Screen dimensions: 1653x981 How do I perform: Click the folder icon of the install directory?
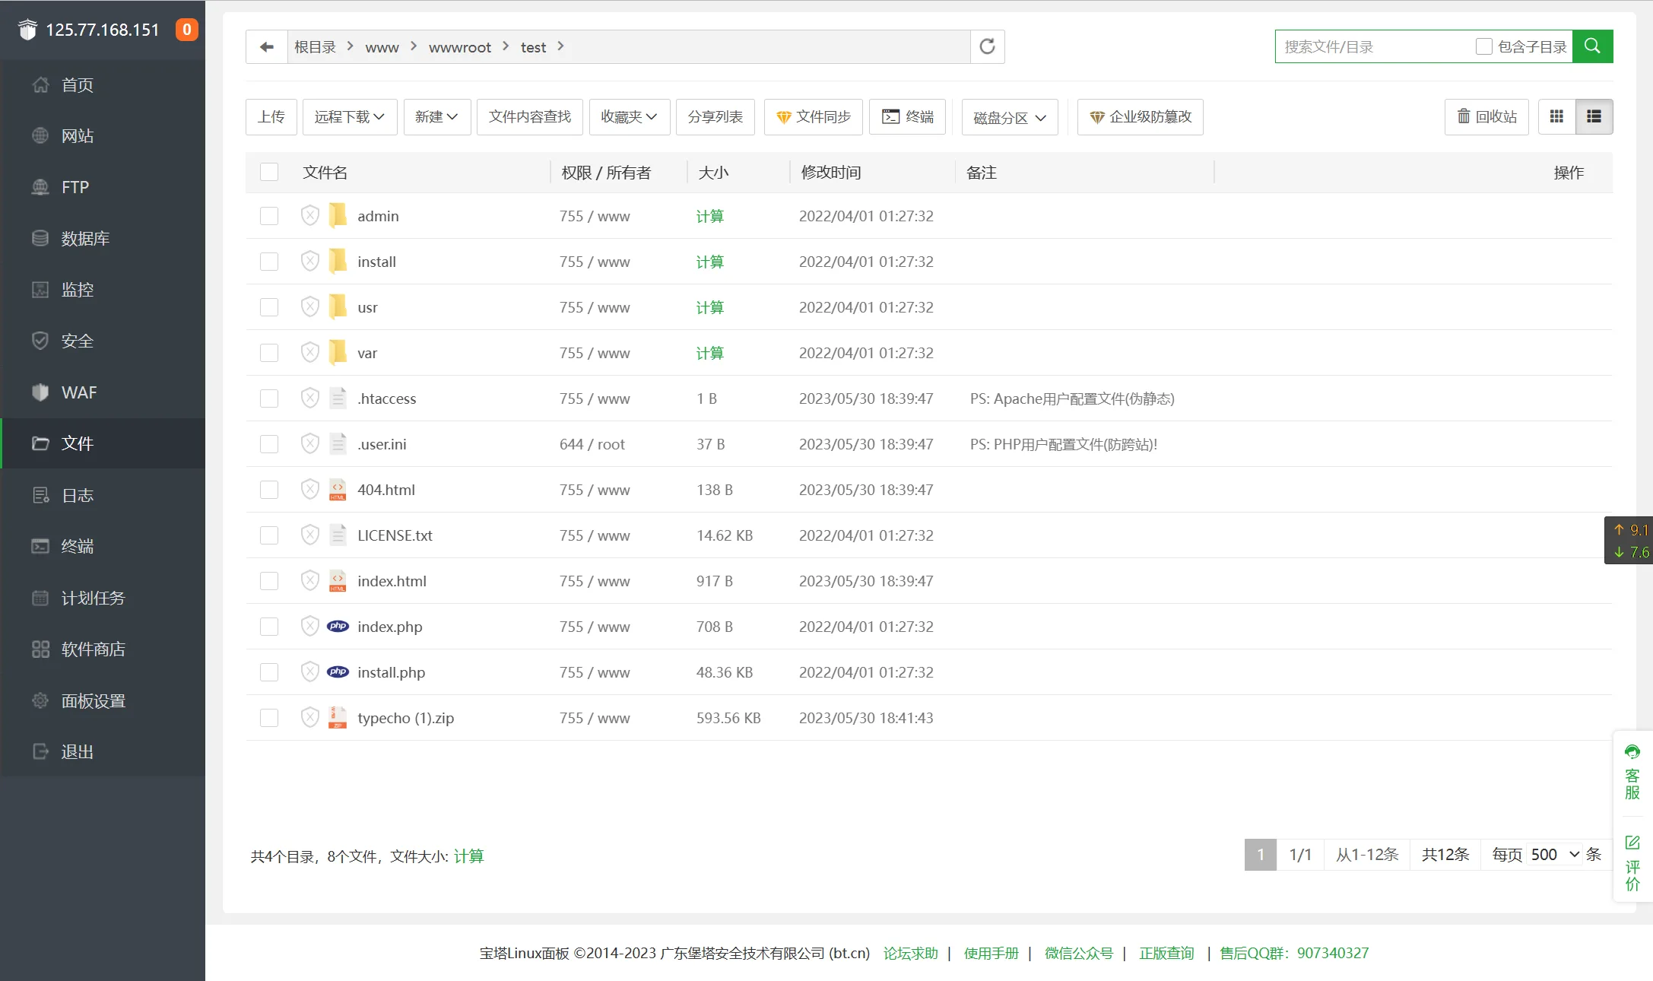(338, 262)
